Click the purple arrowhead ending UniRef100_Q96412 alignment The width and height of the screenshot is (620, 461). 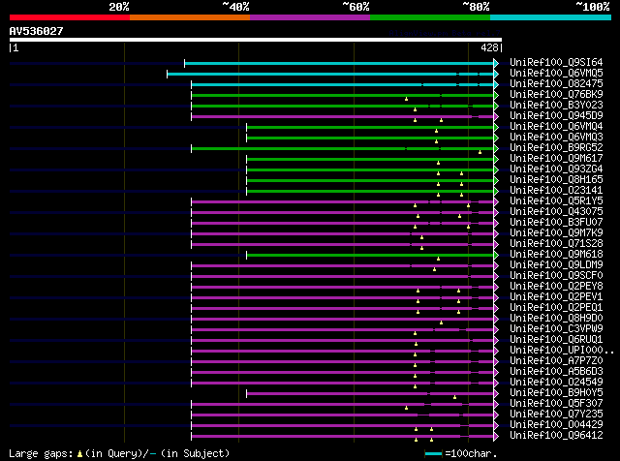496,437
